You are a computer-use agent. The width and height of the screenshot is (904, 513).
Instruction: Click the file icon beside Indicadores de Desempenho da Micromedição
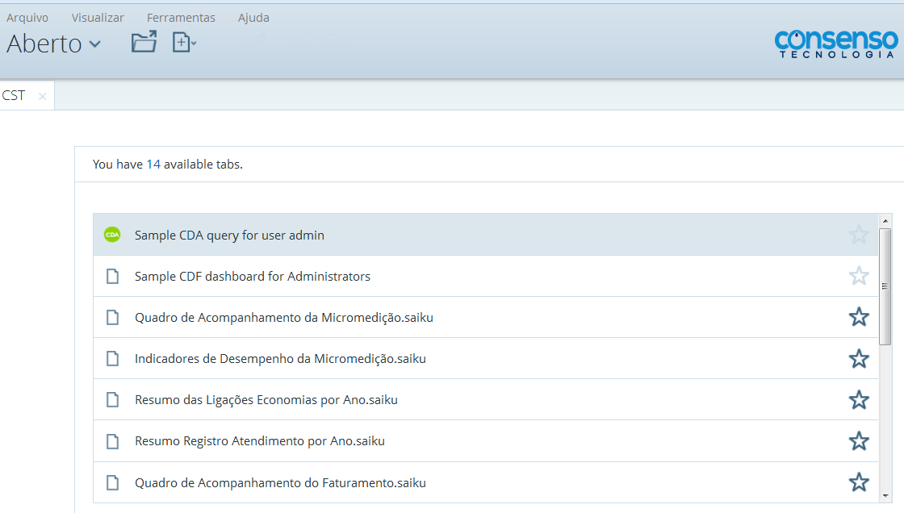tap(112, 358)
